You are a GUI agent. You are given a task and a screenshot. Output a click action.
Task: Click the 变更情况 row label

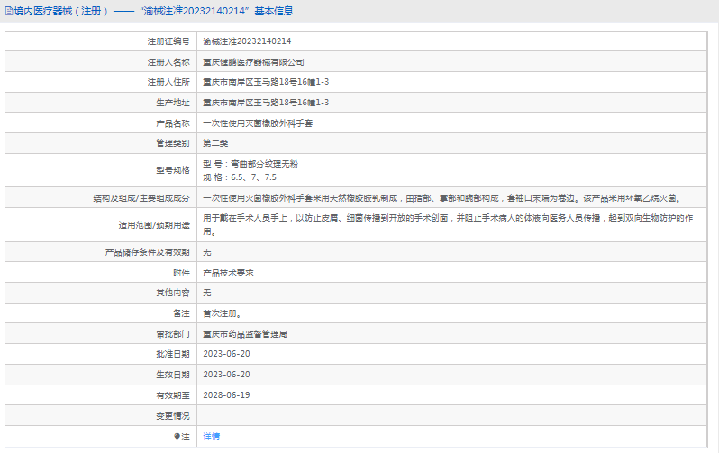[172, 416]
